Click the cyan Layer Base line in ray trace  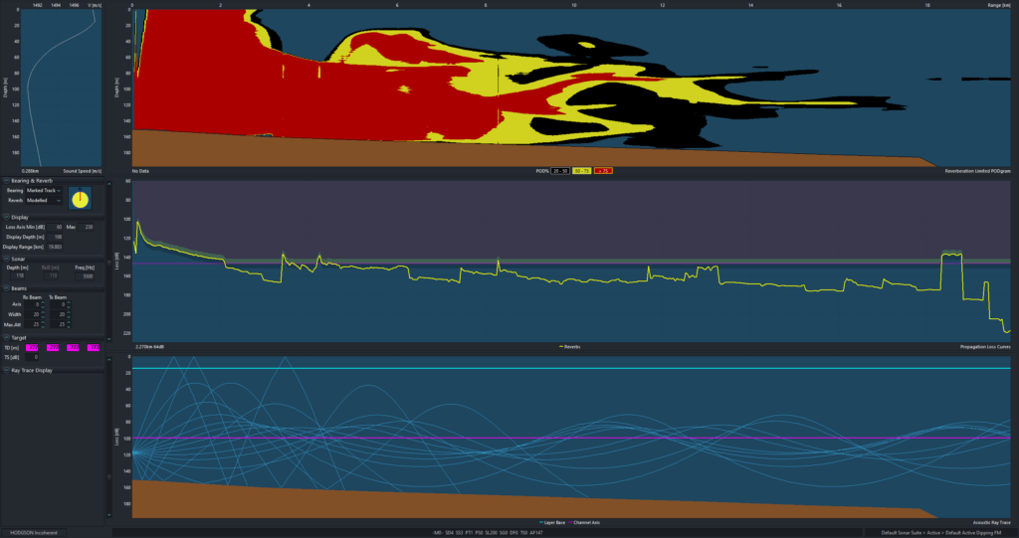pos(571,368)
